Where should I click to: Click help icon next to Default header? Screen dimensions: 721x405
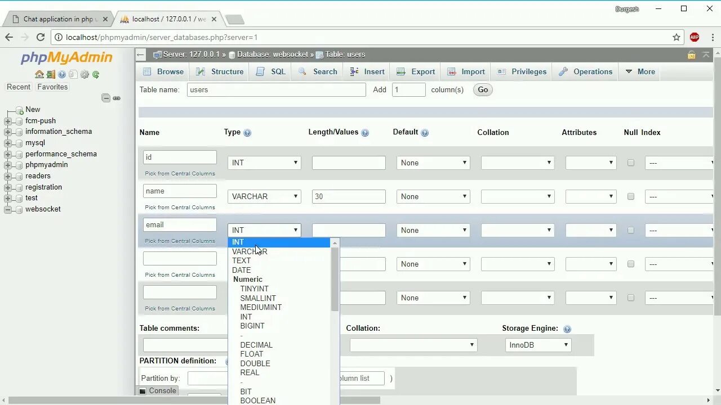pos(425,133)
